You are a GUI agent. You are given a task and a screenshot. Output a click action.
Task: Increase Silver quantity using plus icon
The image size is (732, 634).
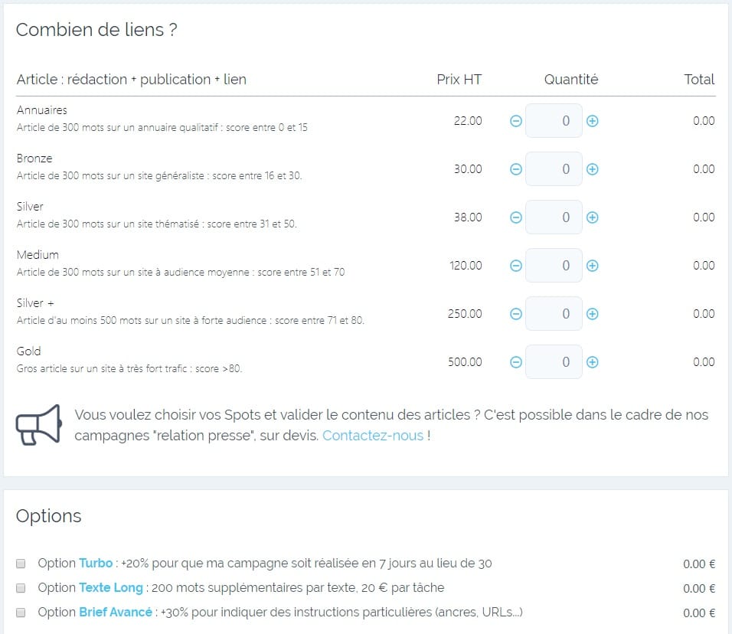click(593, 217)
